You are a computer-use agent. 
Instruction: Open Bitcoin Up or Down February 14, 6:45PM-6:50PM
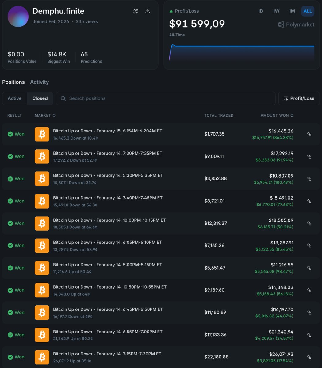tap(108, 309)
